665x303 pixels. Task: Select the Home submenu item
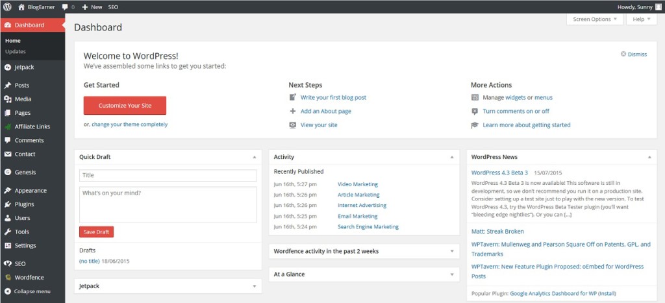click(13, 41)
